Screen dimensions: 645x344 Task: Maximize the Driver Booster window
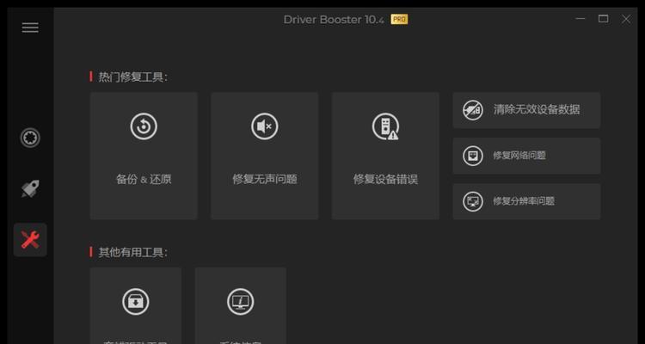point(603,19)
